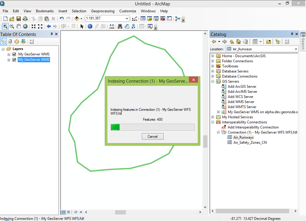Select the Zoom Out tool
The image size is (306, 221).
(12, 26)
